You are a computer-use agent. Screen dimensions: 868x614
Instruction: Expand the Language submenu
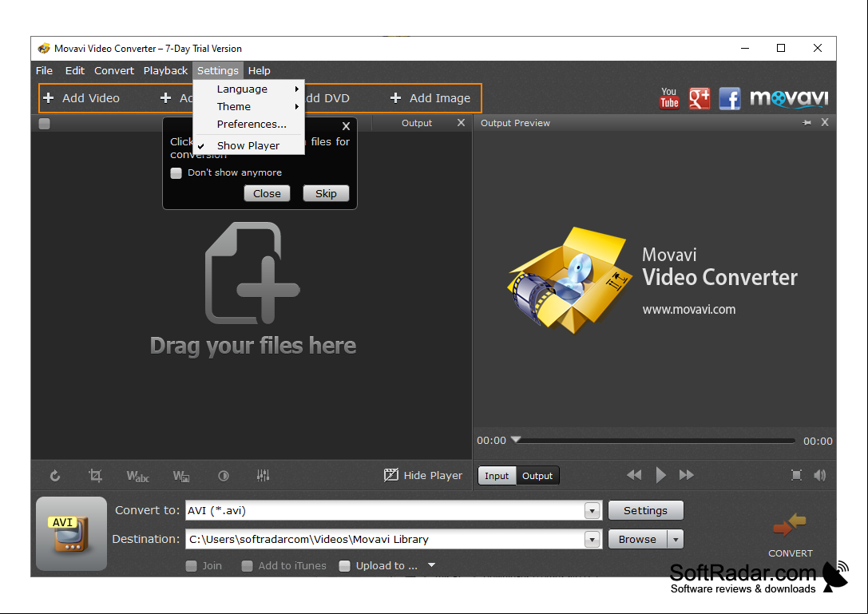(248, 89)
